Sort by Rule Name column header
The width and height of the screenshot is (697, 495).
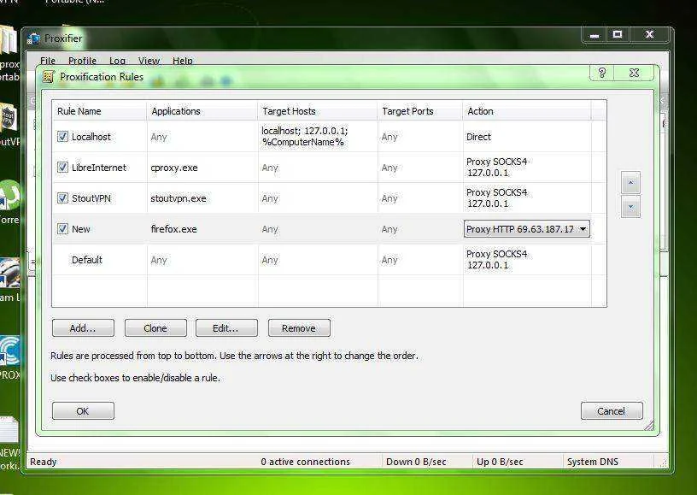click(x=99, y=111)
